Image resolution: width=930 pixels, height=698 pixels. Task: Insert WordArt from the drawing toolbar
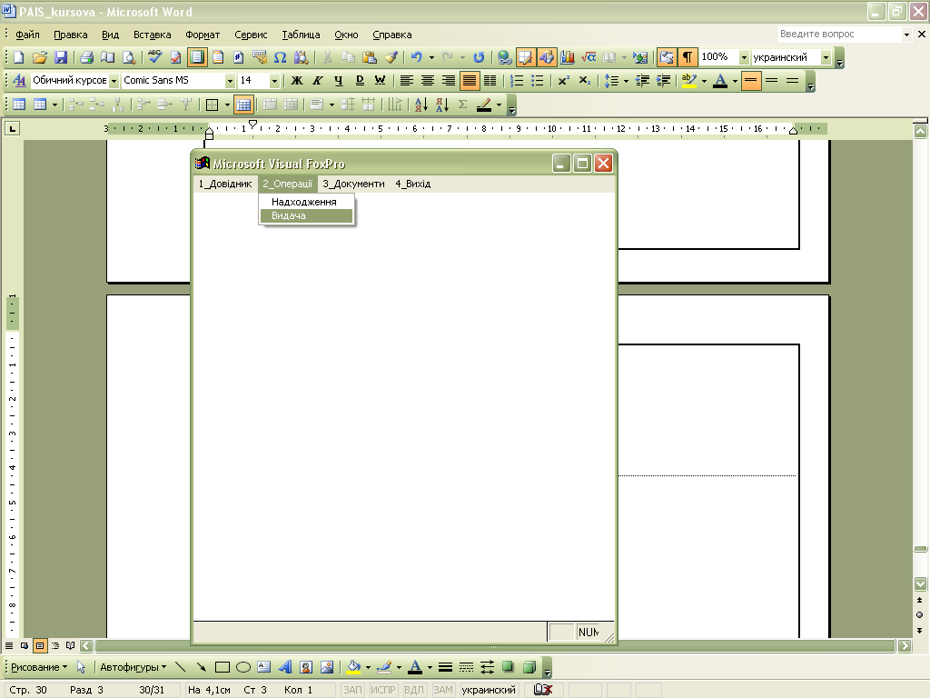pyautogui.click(x=285, y=667)
